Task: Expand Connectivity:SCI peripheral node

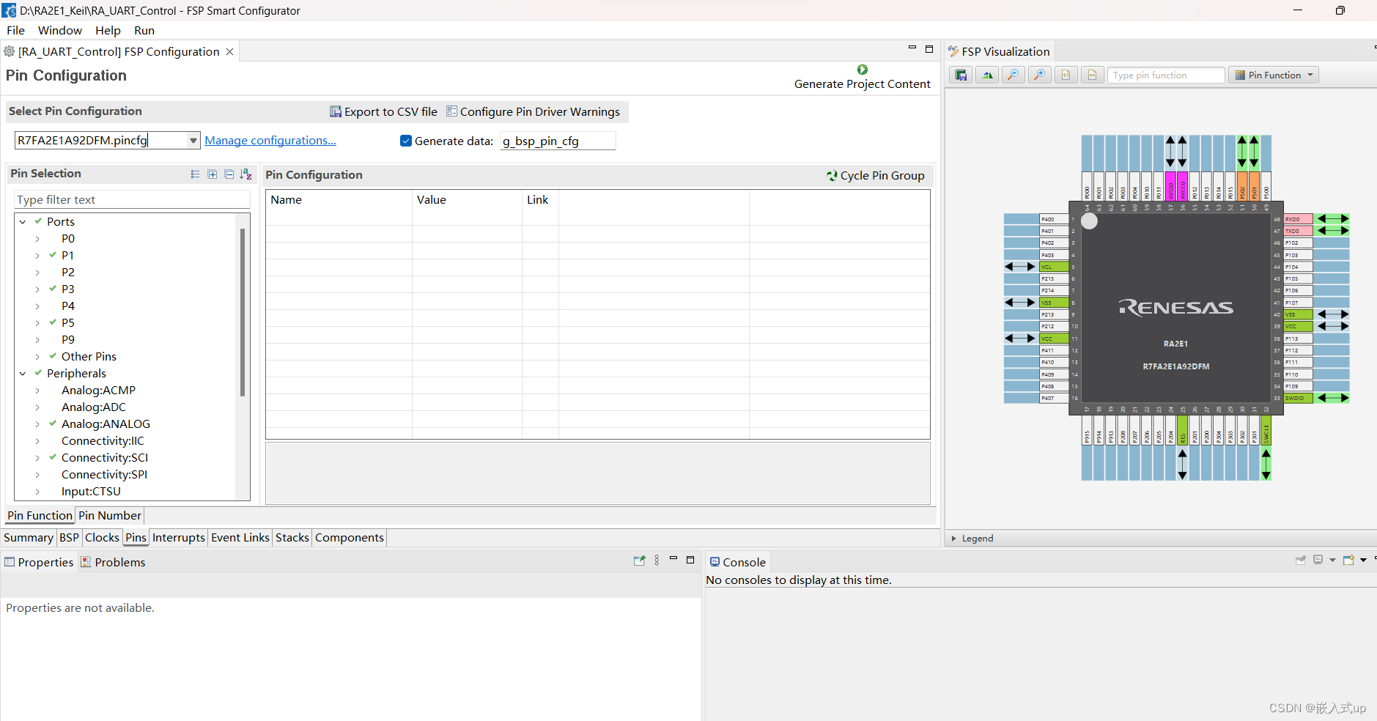Action: [37, 458]
